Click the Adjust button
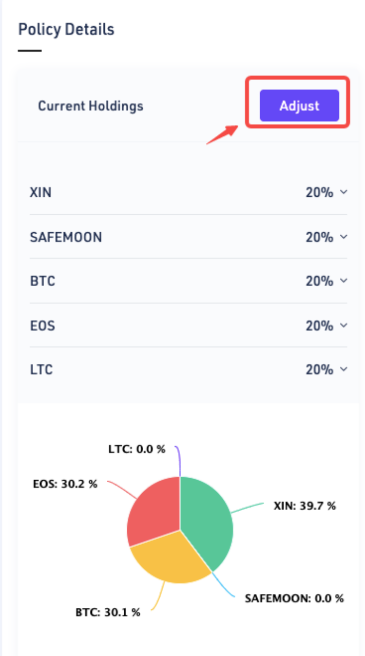365x656 pixels. (299, 106)
